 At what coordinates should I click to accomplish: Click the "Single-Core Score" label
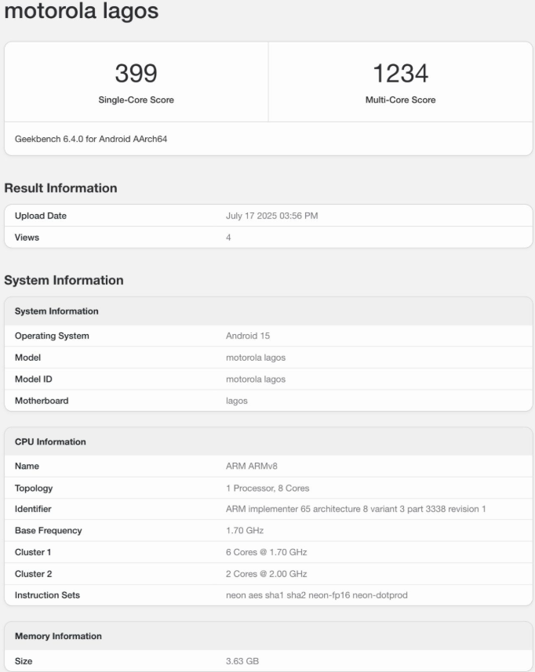pos(136,100)
